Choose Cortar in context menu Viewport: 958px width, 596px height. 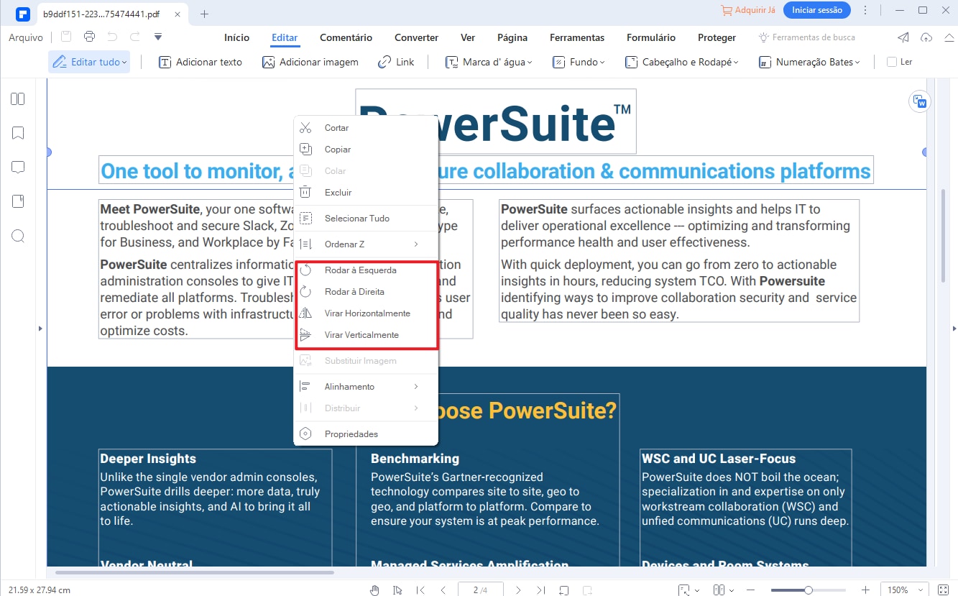pos(366,128)
